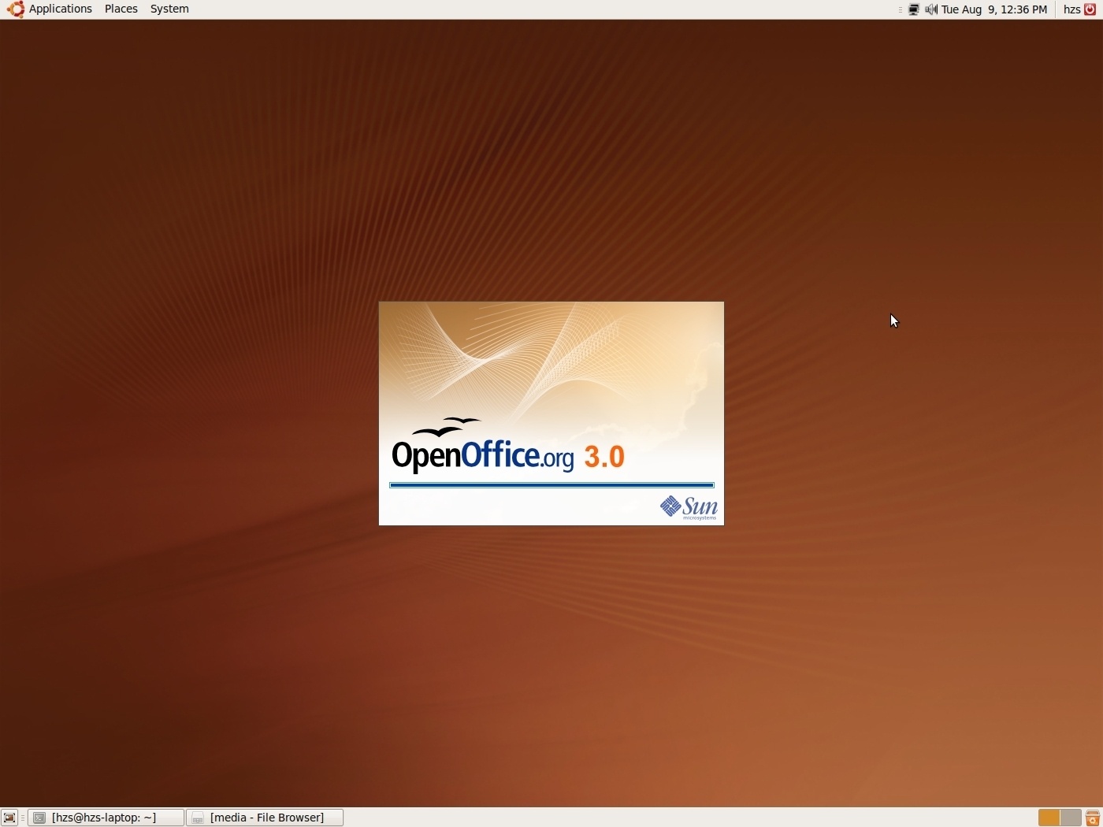Click the Show Desktop icon
The image size is (1103, 827).
point(9,818)
